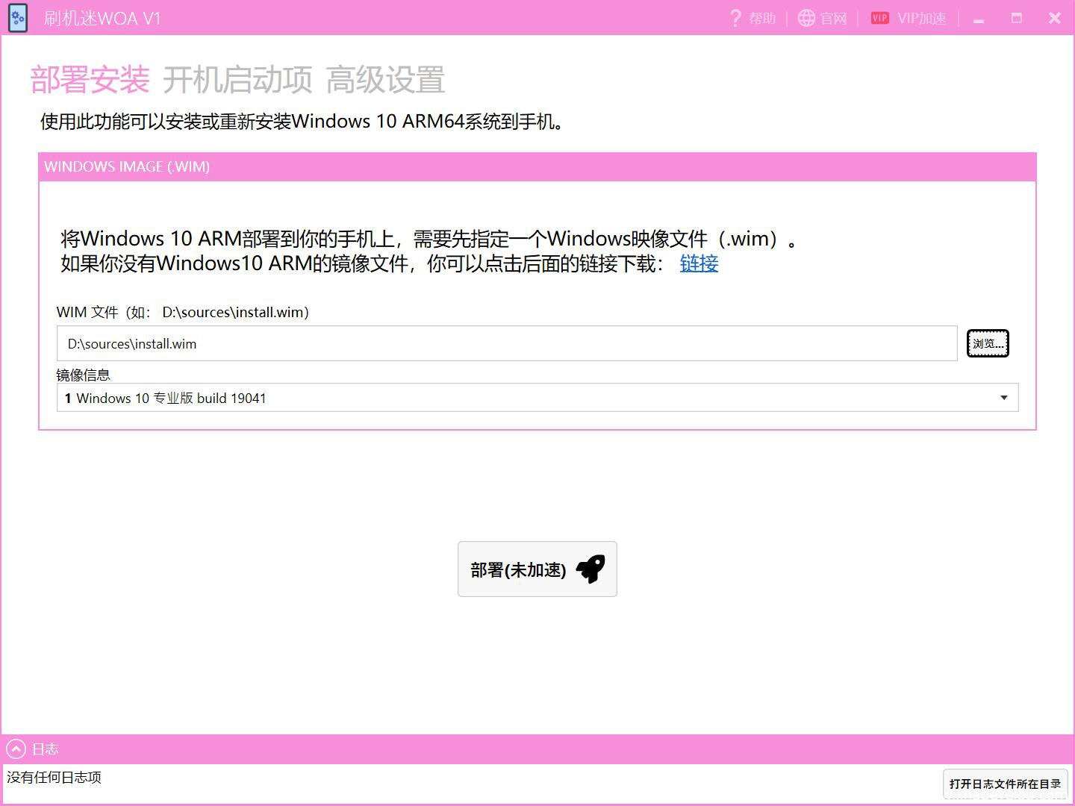This screenshot has width=1075, height=806.
Task: Click the question mark help icon
Action: [735, 18]
